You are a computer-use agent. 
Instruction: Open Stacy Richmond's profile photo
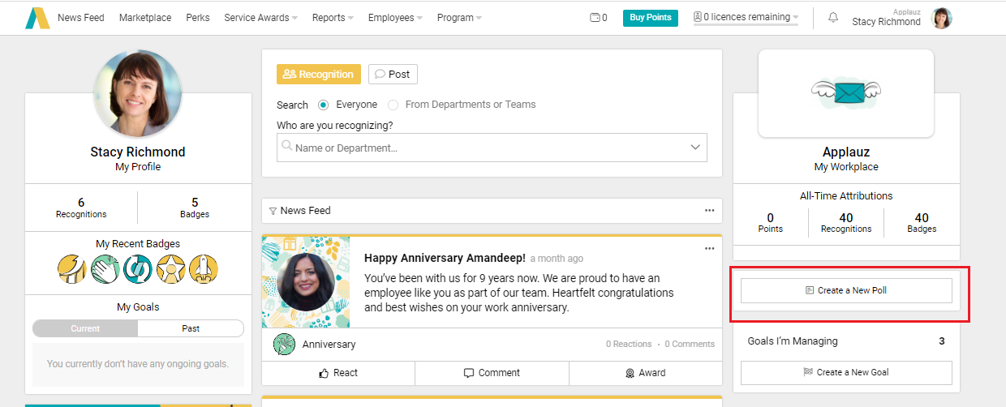tap(138, 94)
